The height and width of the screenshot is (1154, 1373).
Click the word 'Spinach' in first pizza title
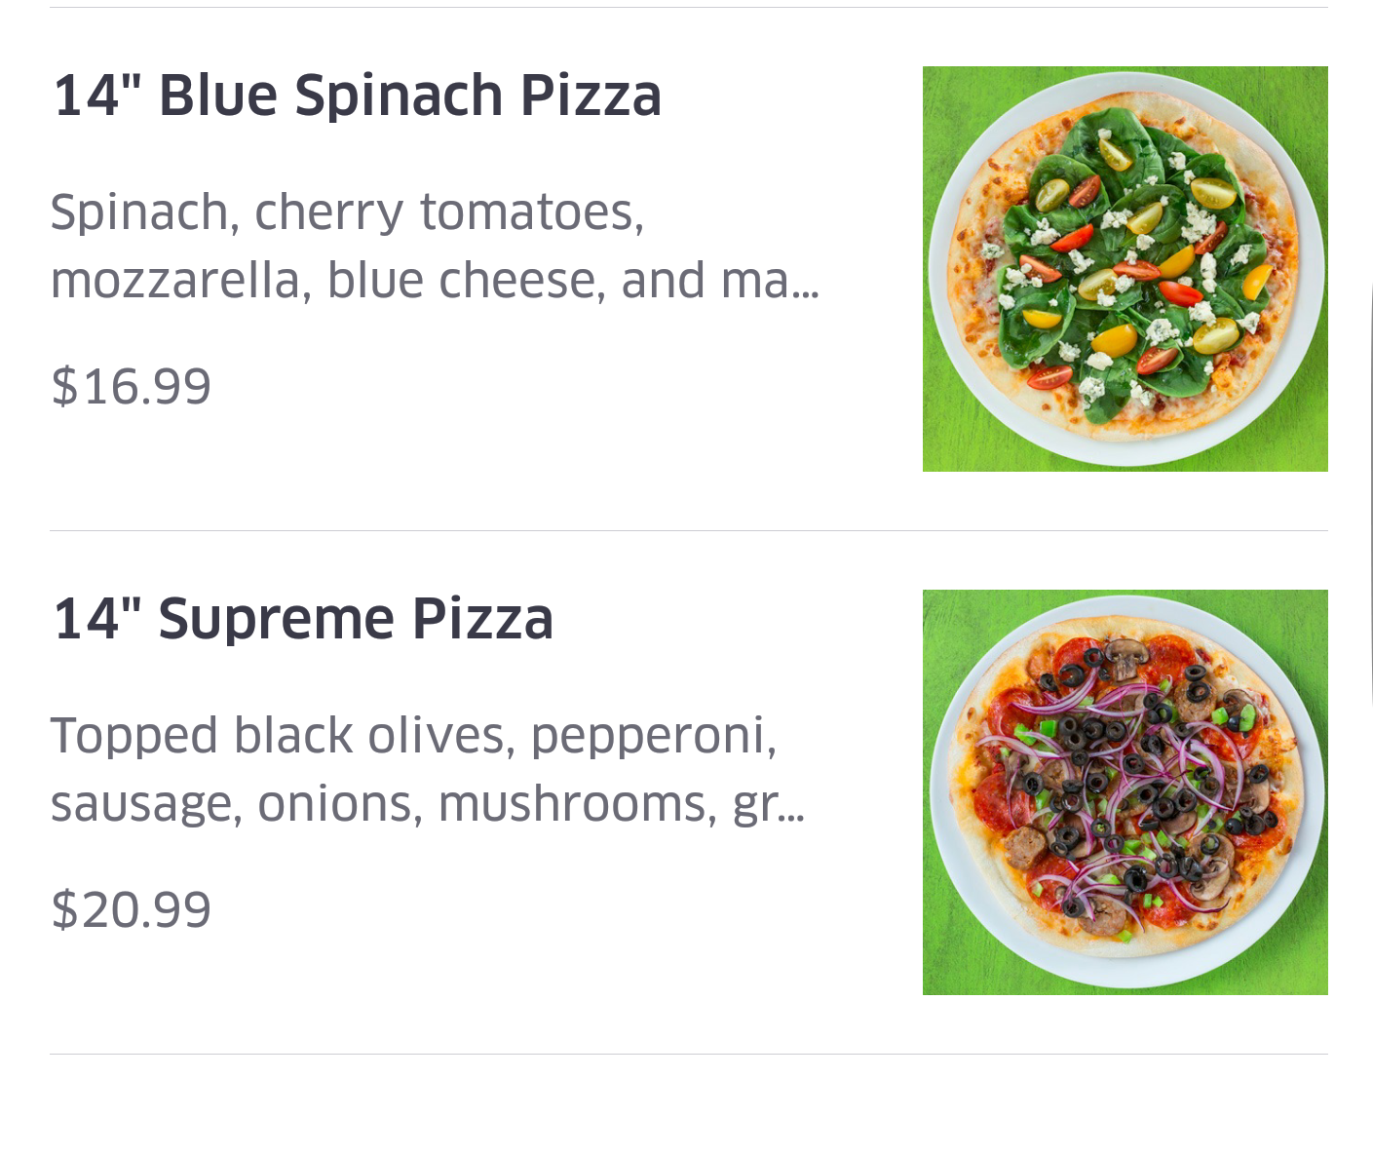pyautogui.click(x=398, y=96)
